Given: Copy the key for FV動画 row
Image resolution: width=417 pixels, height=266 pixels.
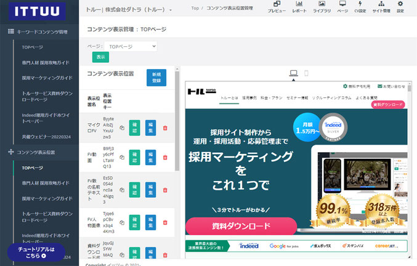Looking at the screenshot, I should tap(122, 157).
